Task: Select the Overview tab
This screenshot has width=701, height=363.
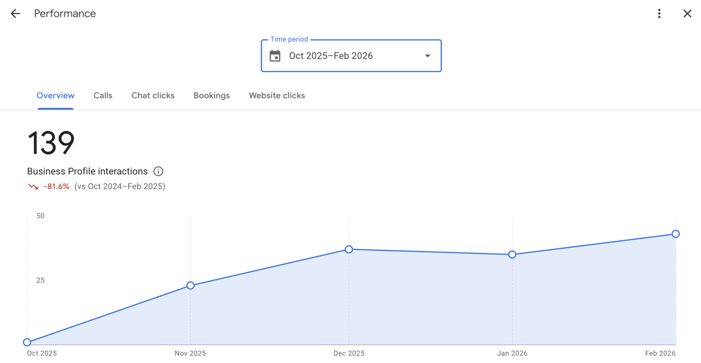Action: (56, 96)
